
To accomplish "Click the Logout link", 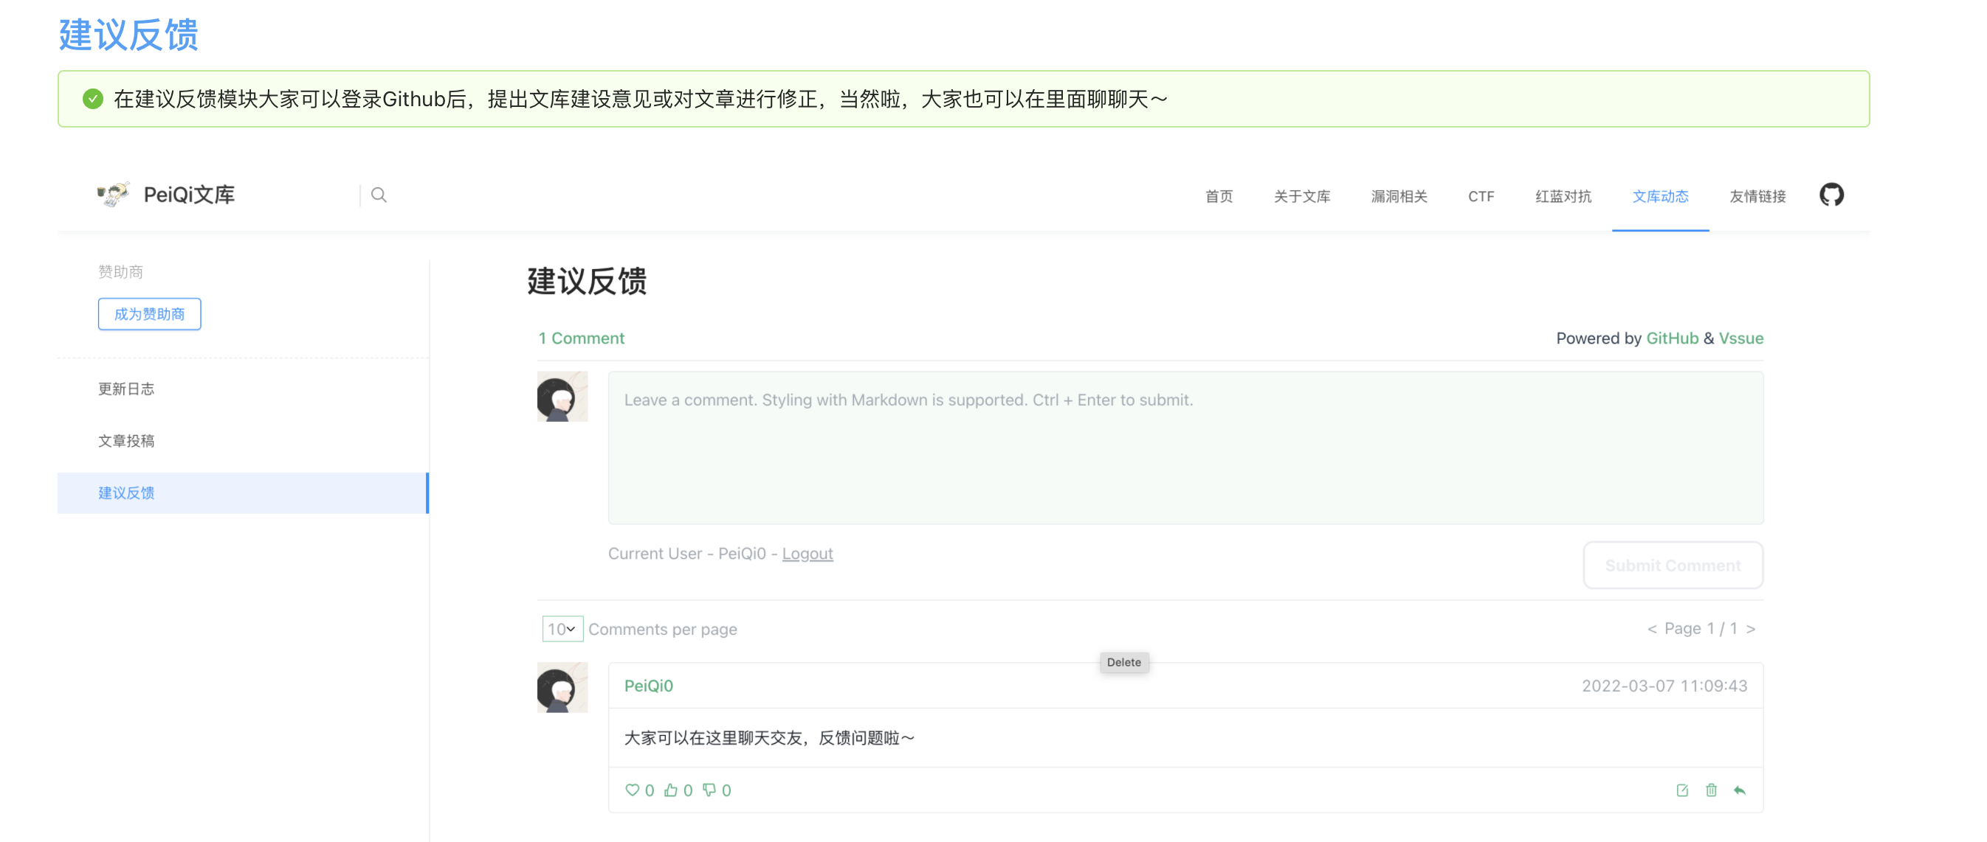I will point(807,553).
